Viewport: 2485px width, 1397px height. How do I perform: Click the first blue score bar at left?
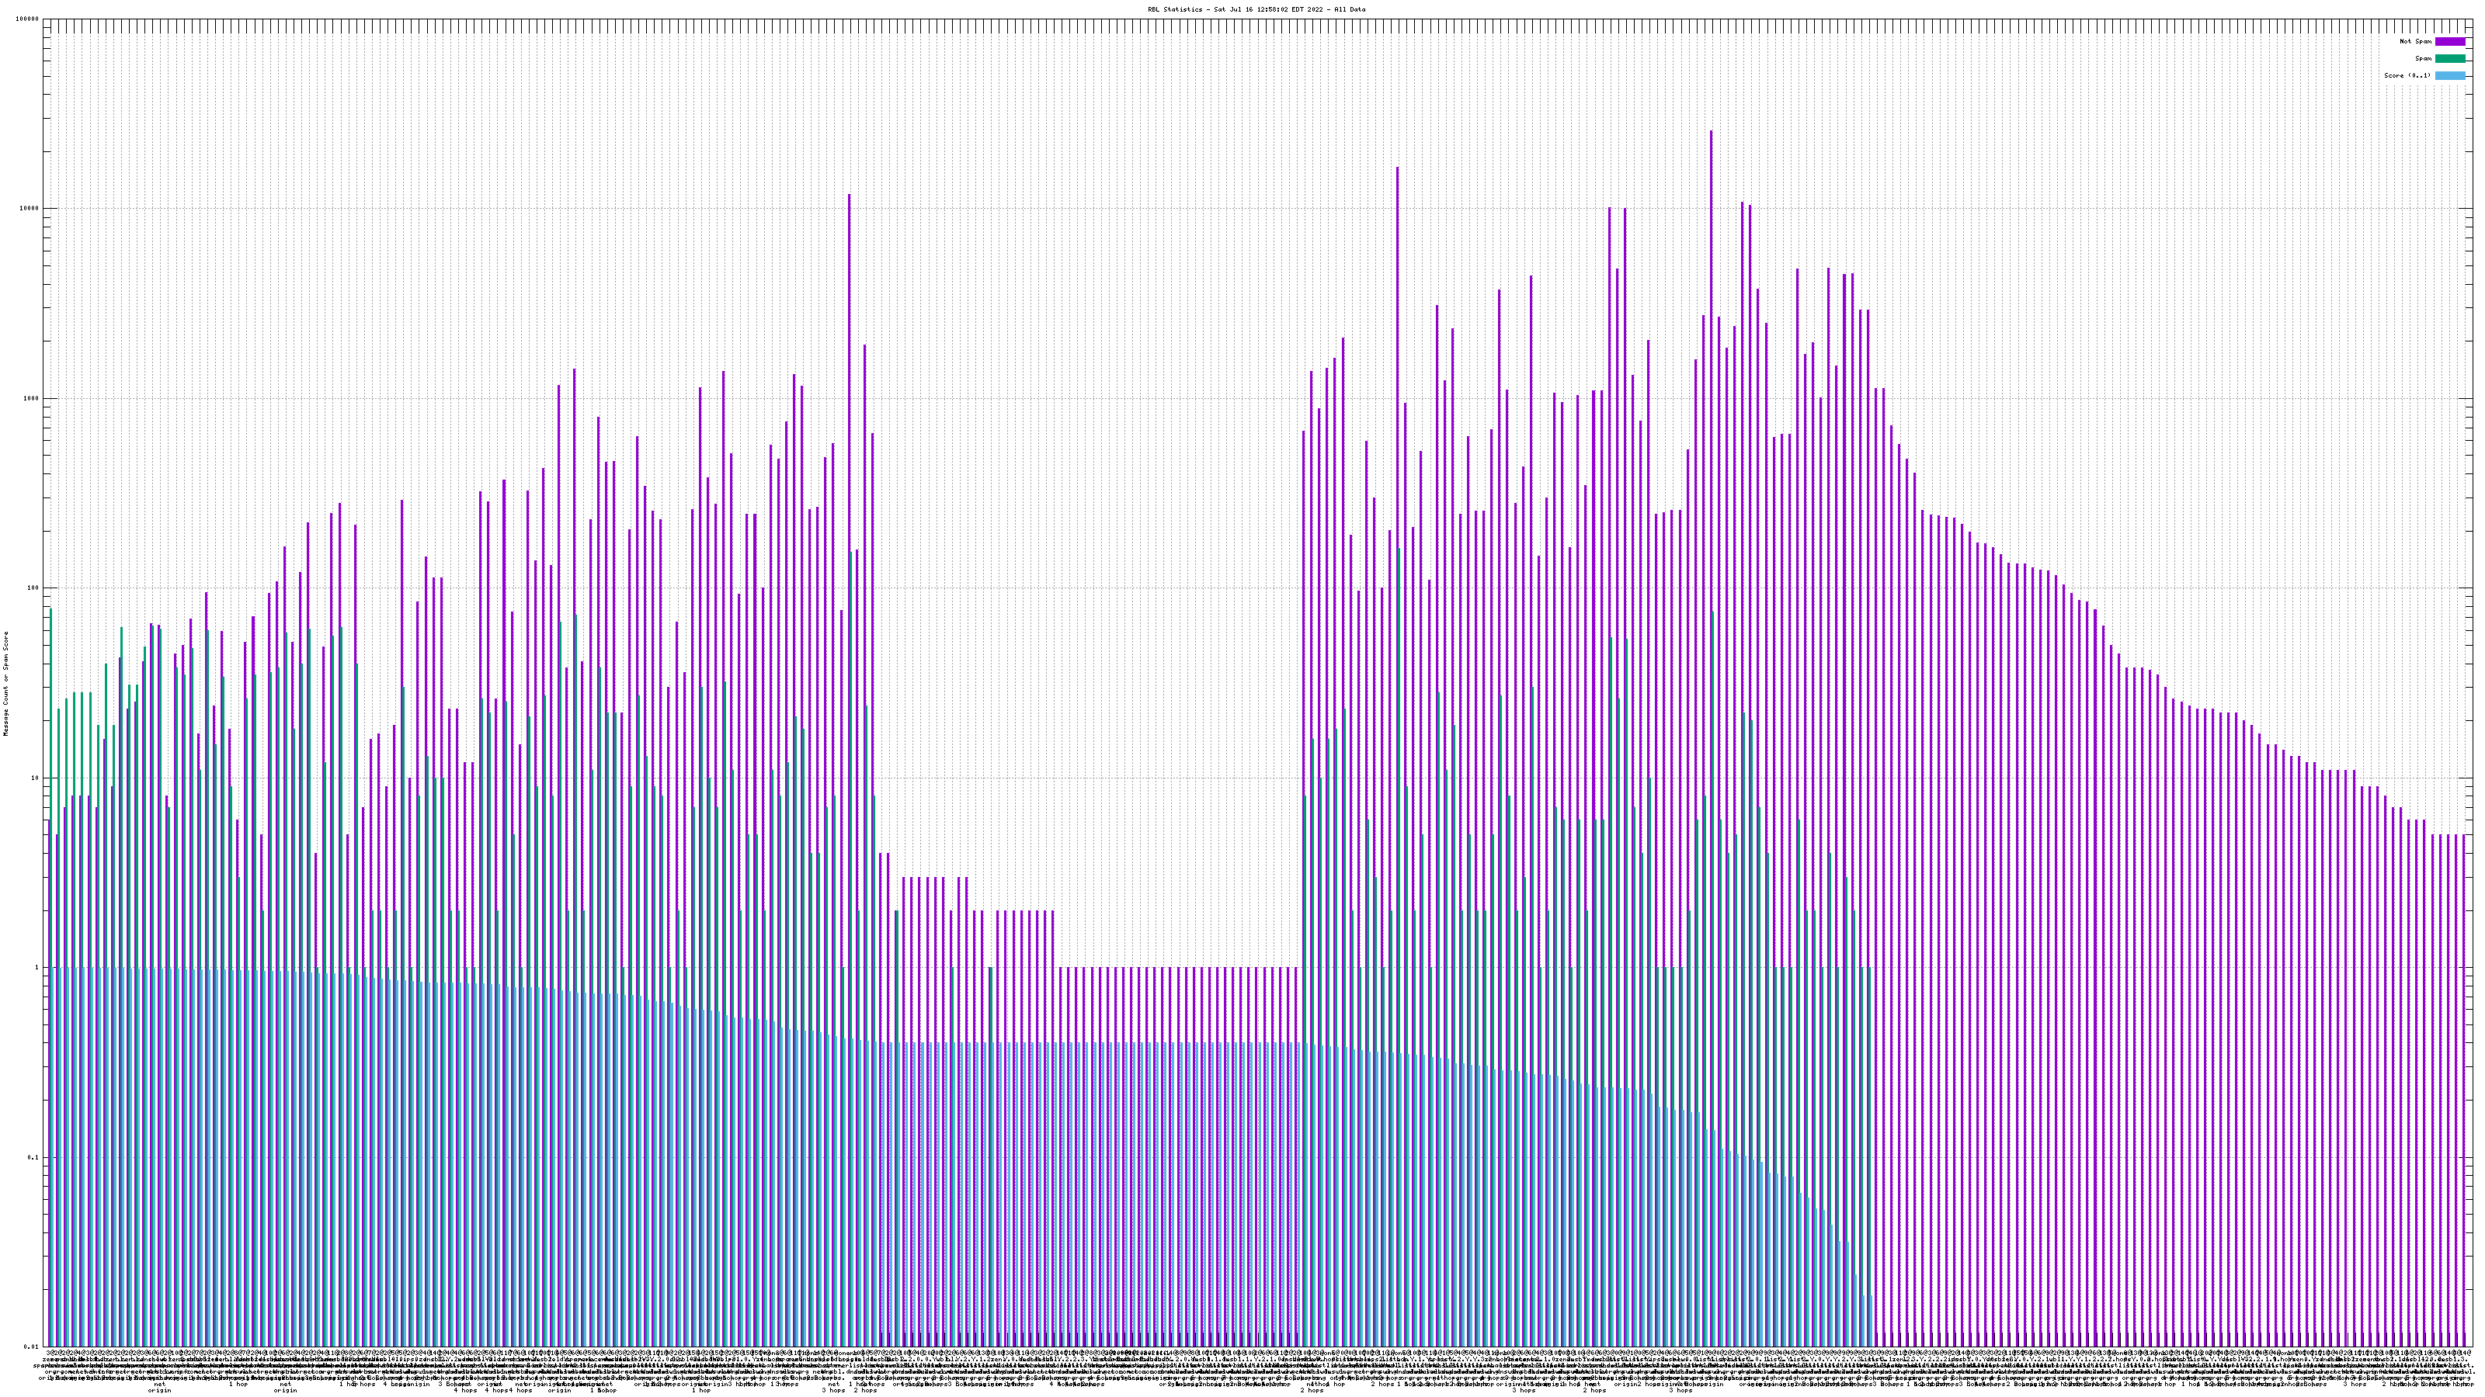click(x=54, y=1157)
